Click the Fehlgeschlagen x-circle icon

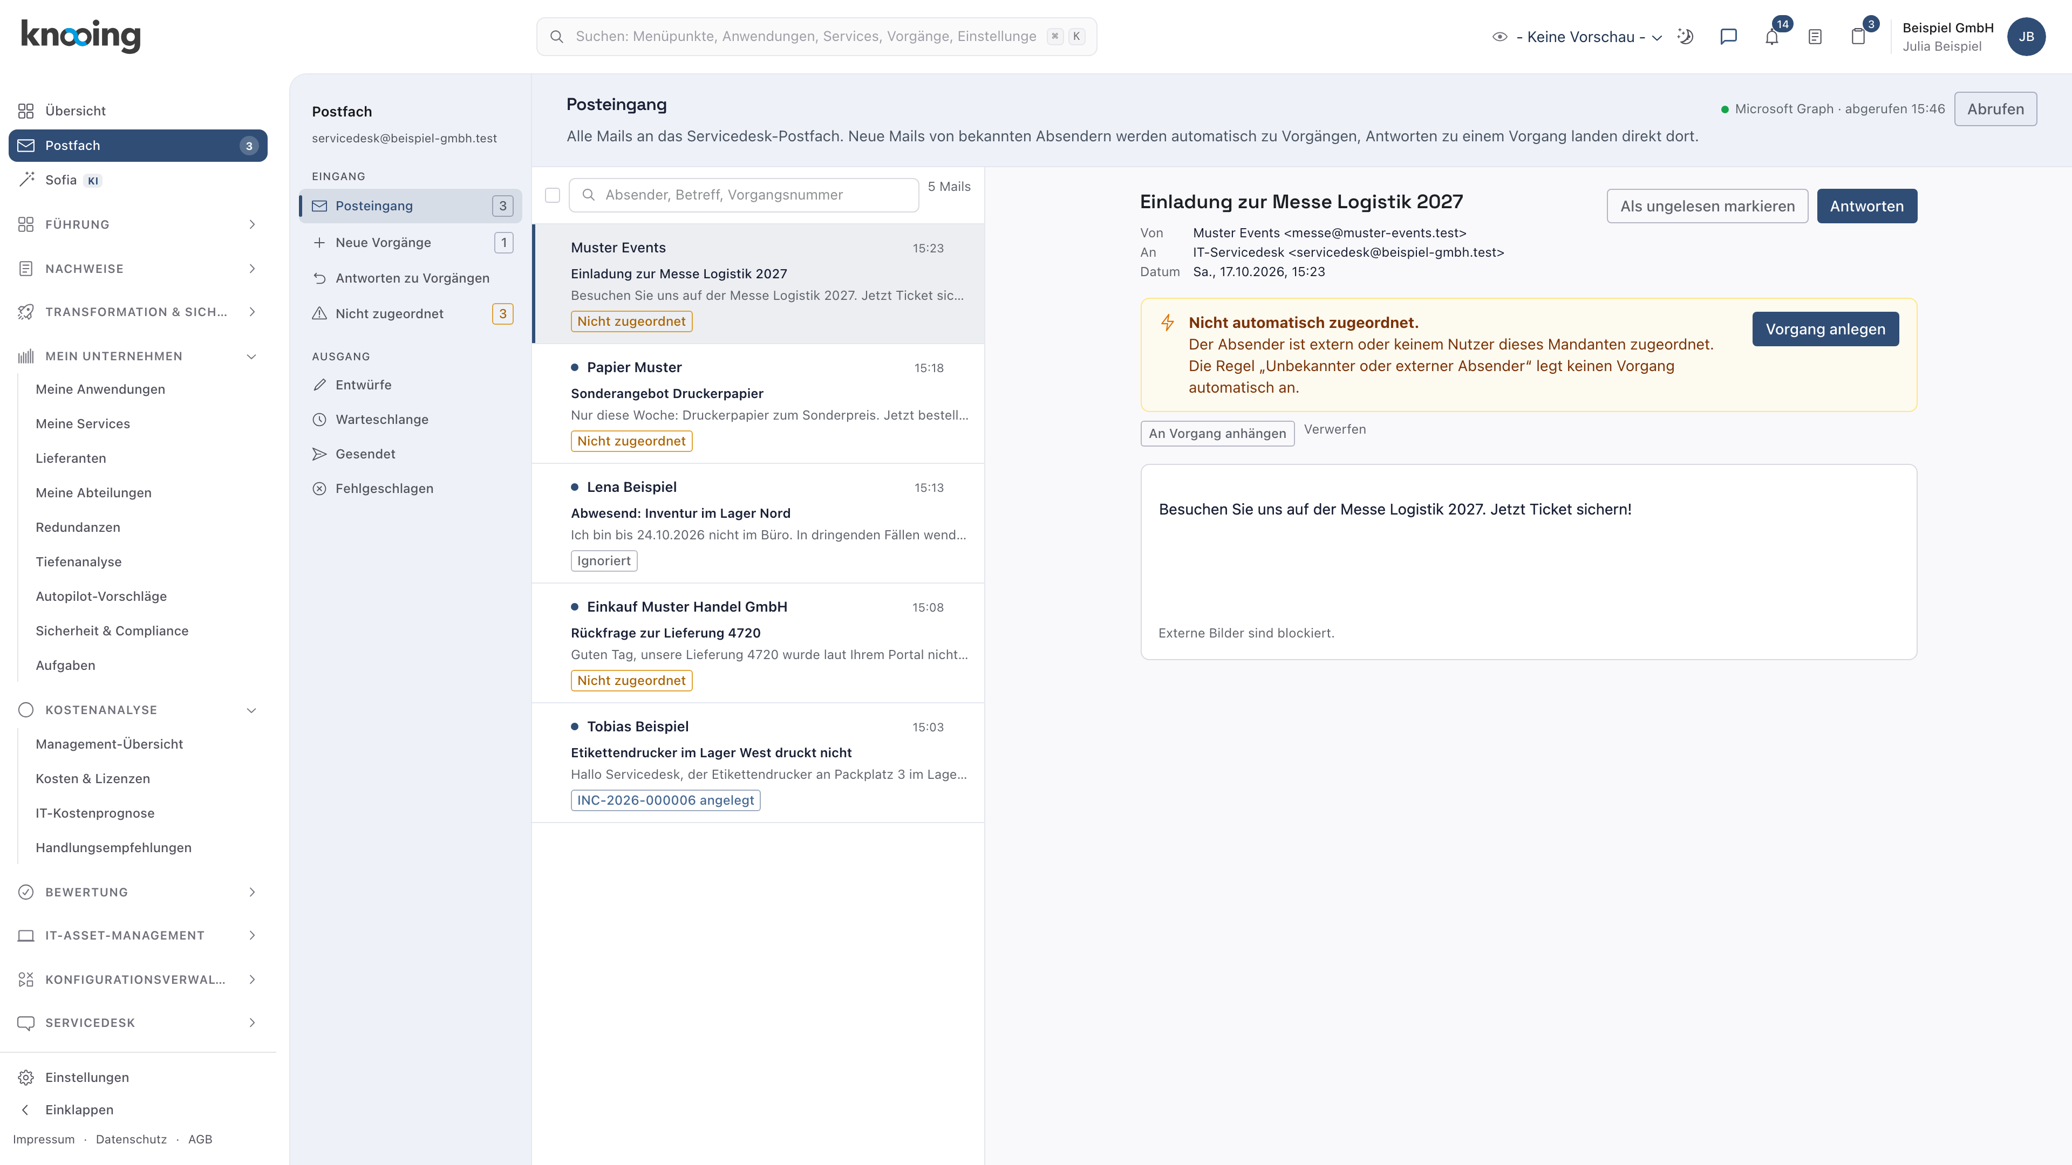(319, 489)
